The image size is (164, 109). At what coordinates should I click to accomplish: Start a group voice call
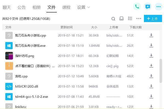coord(137,7)
